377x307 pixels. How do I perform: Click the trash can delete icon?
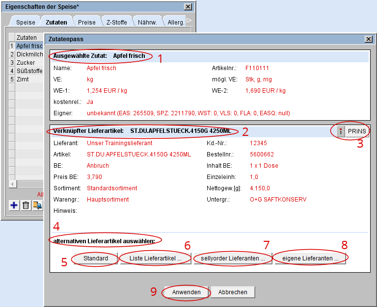coord(26,205)
